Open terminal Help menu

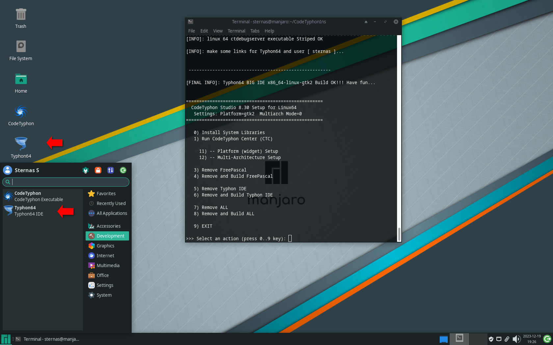point(269,31)
